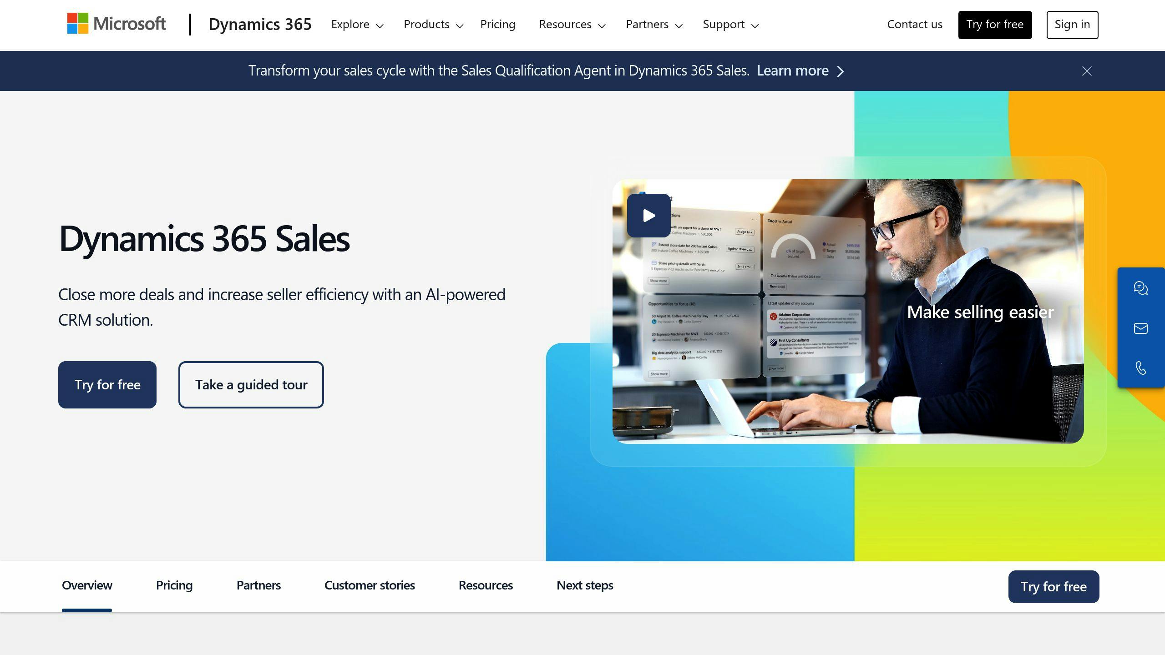Click the arrow next to Learn more
The width and height of the screenshot is (1165, 655).
(x=841, y=71)
